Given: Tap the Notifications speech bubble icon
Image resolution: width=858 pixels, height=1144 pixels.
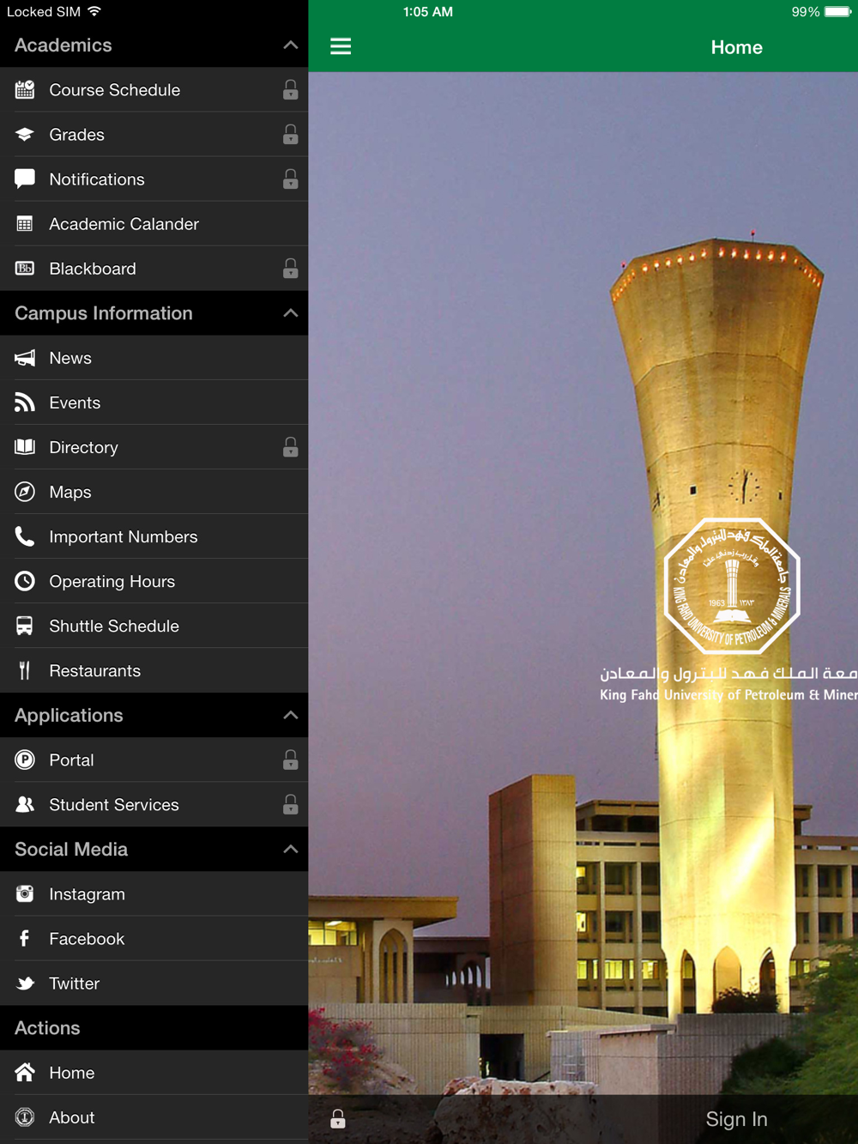Looking at the screenshot, I should coord(25,179).
